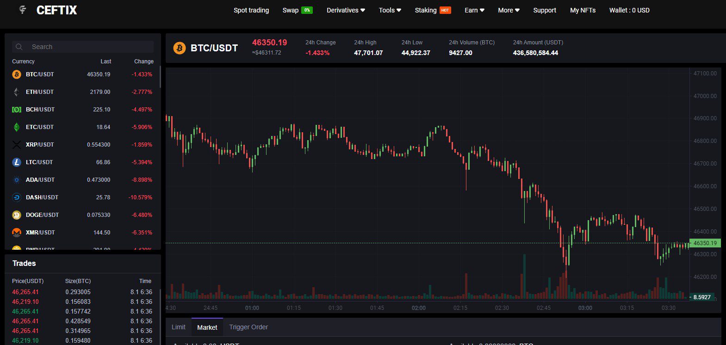This screenshot has height=345, width=726.
Task: Switch to the Market order tab
Action: (207, 327)
